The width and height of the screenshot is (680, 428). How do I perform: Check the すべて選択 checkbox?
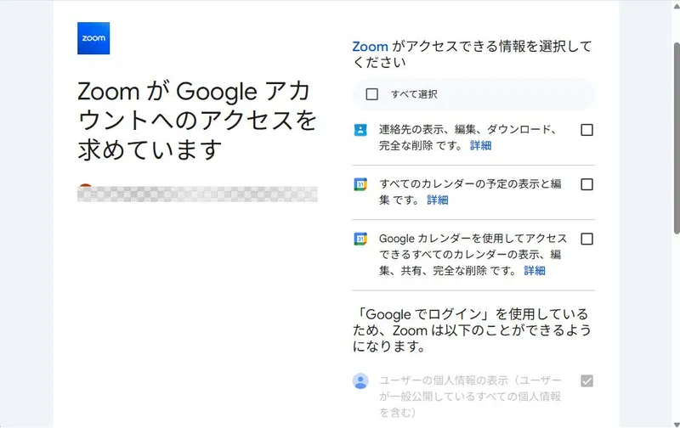coord(371,94)
